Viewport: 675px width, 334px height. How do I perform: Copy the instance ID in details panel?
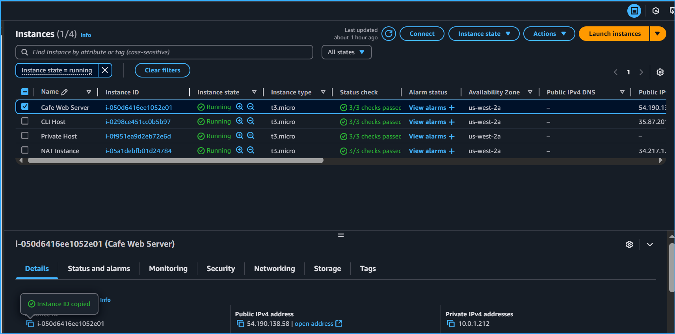pyautogui.click(x=30, y=323)
